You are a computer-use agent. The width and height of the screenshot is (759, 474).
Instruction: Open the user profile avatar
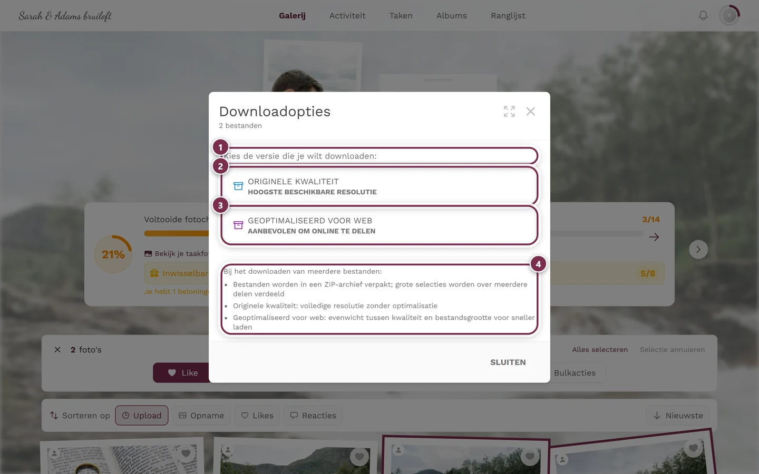click(729, 16)
